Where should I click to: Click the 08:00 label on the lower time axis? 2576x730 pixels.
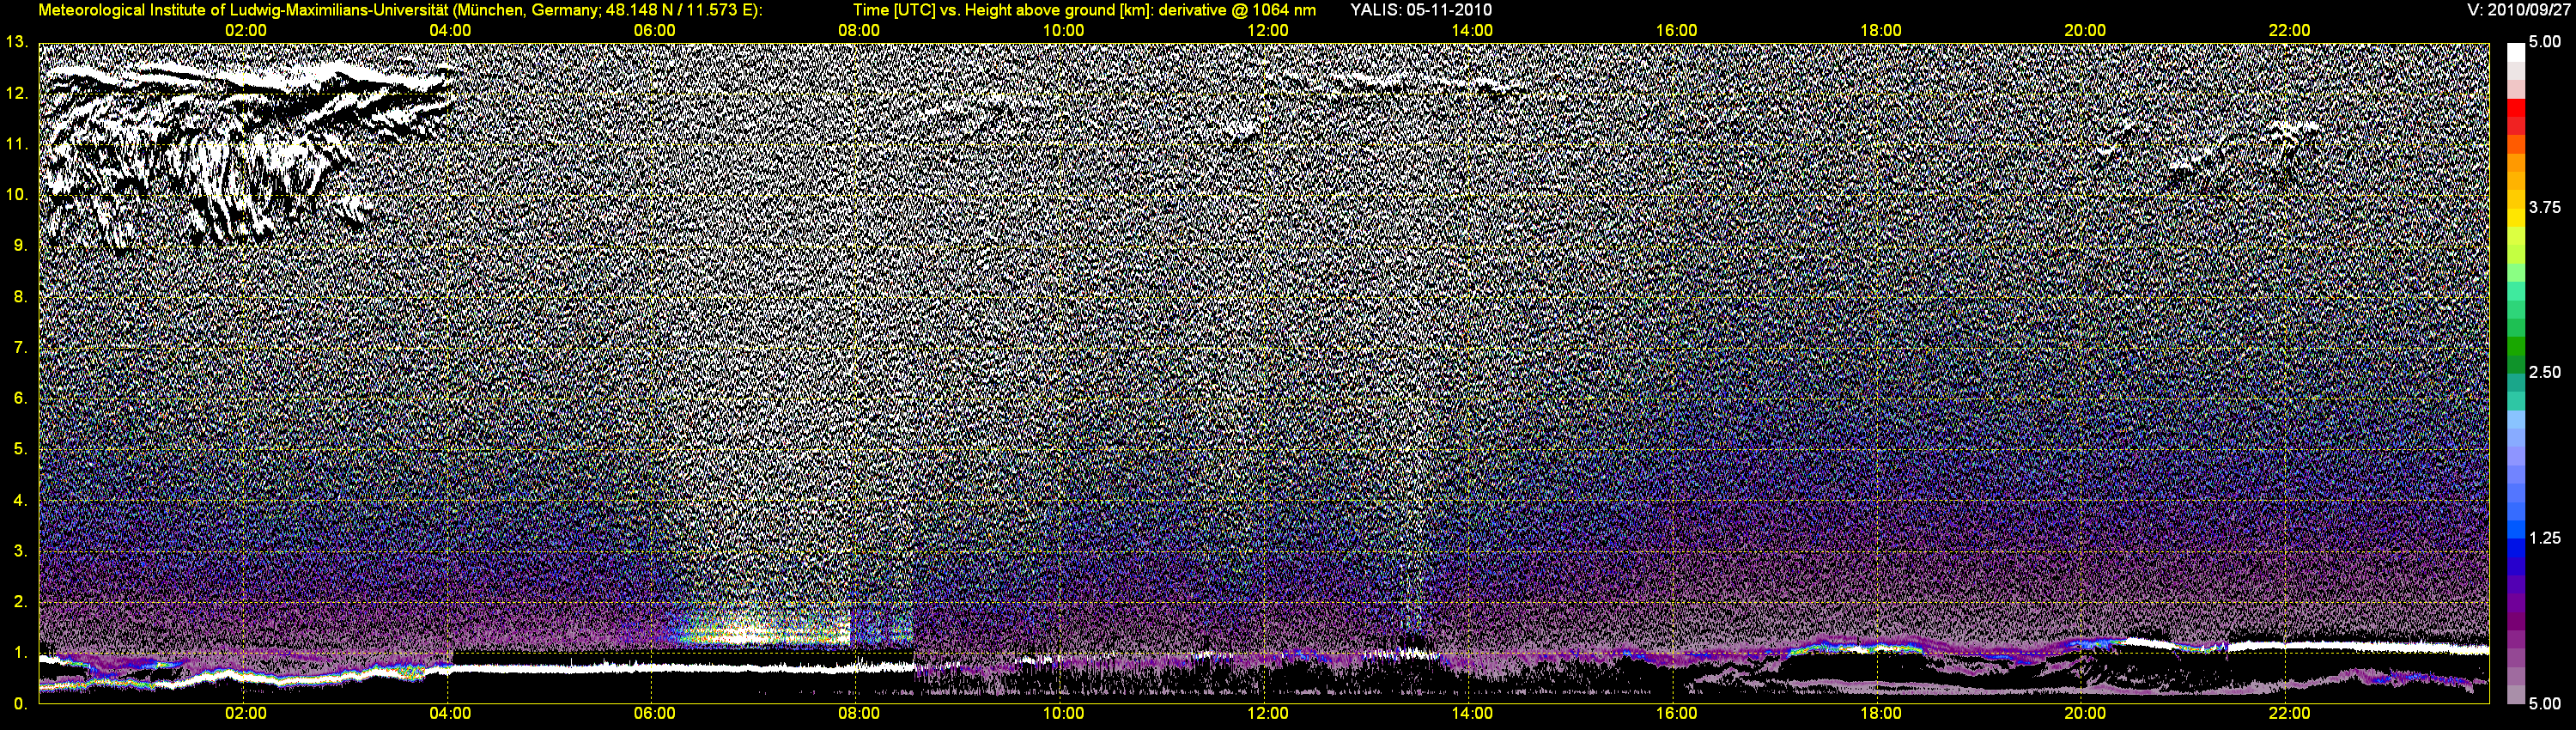[x=858, y=714]
